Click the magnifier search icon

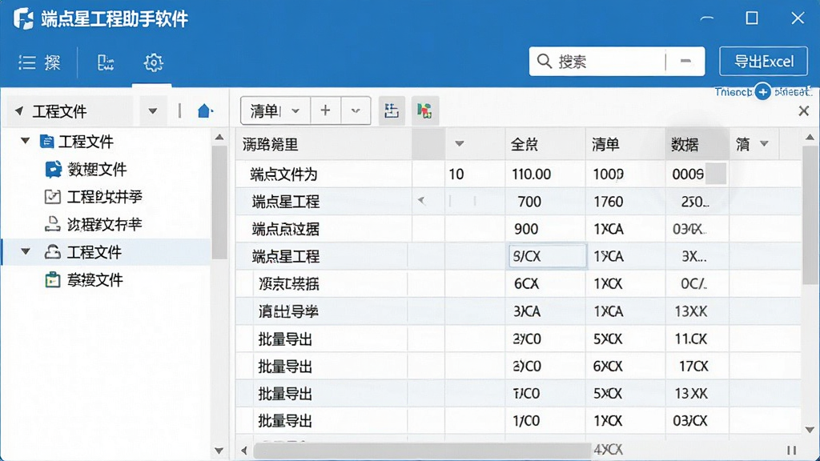[x=545, y=61]
